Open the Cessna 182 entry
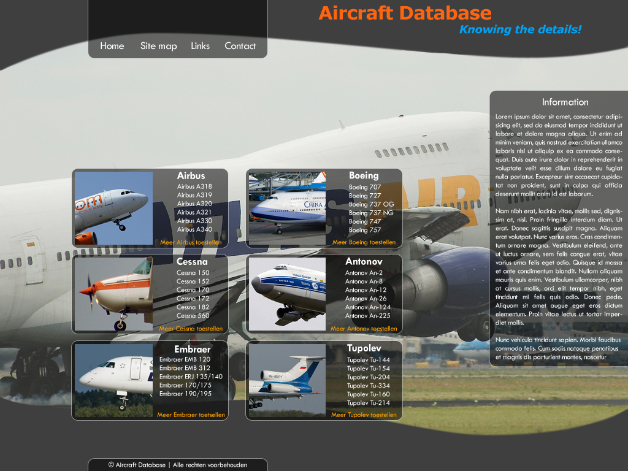 (x=193, y=307)
